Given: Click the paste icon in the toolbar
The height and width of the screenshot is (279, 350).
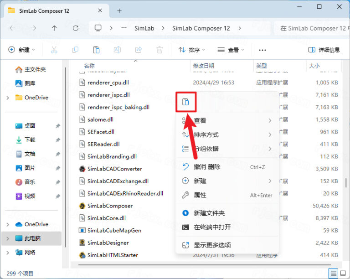Looking at the screenshot, I should click(x=96, y=50).
